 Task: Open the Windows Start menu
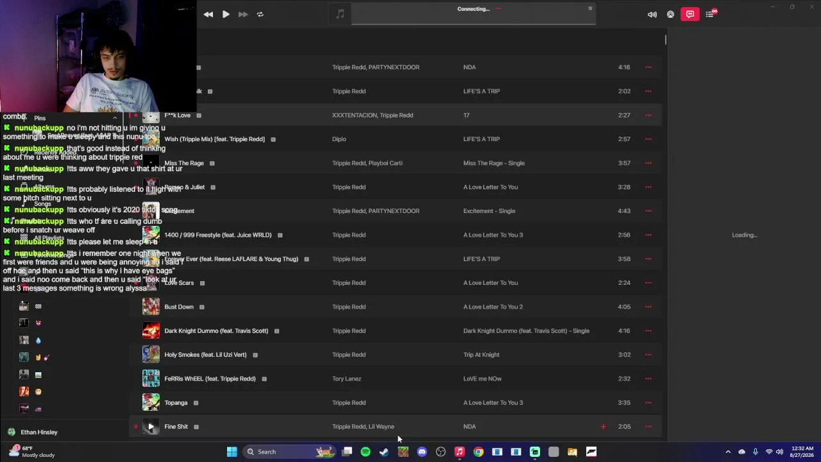coord(232,452)
